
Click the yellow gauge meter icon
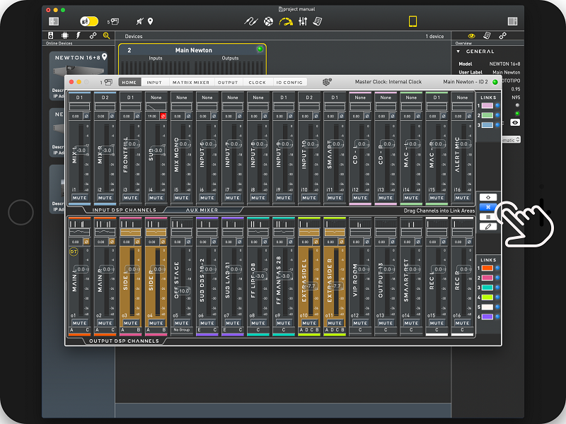(x=285, y=21)
